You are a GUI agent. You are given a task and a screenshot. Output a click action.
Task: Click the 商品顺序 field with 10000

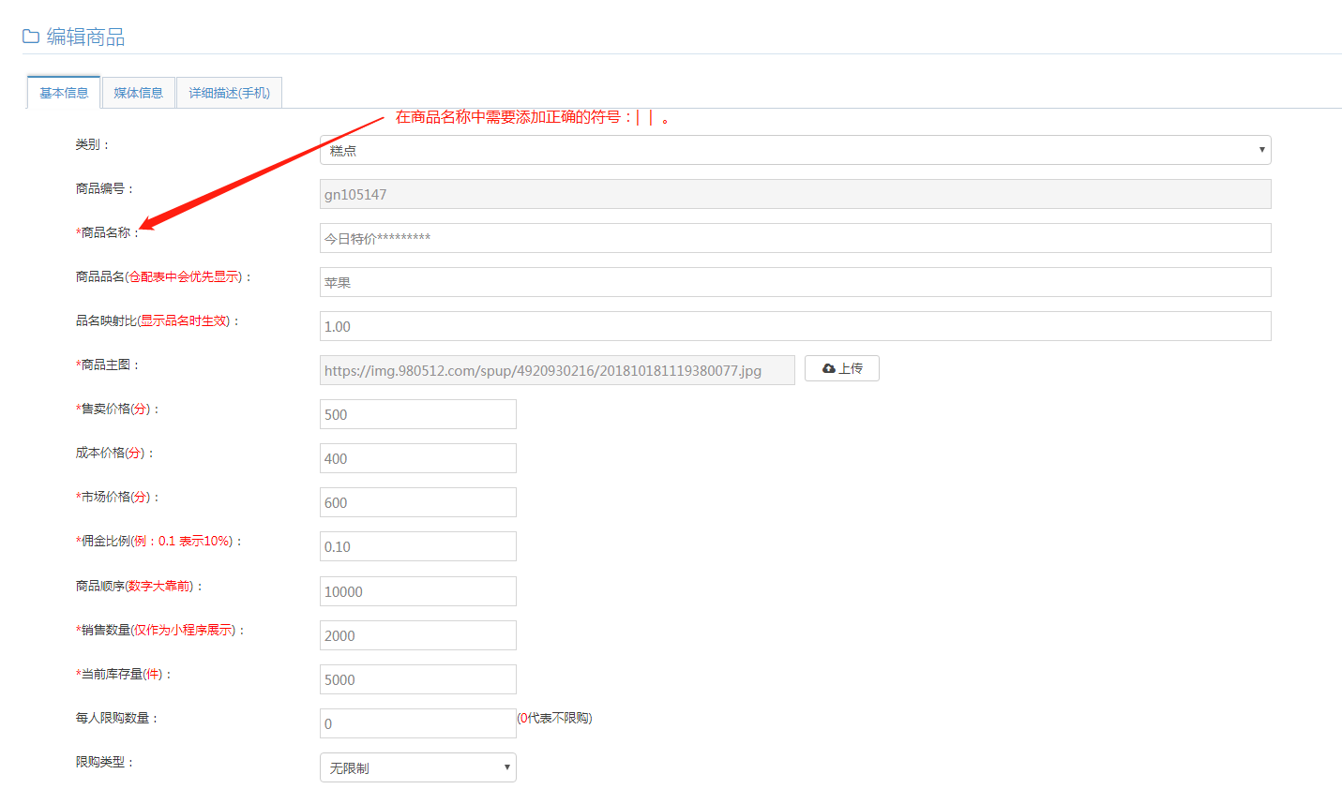pos(418,591)
